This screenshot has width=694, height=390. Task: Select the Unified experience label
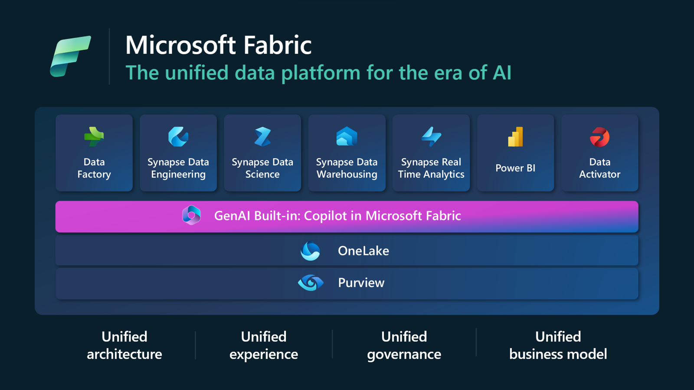264,345
